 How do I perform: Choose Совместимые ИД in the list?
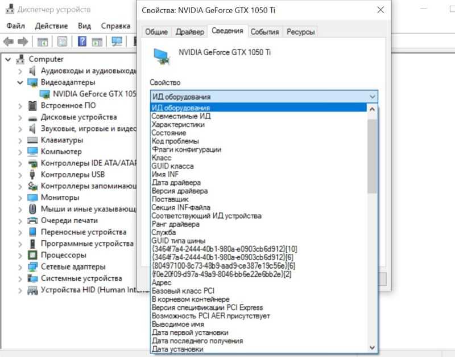(x=181, y=116)
